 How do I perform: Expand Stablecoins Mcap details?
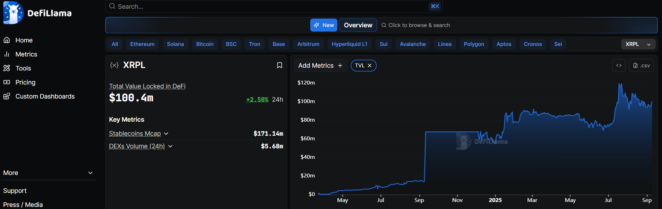click(166, 134)
